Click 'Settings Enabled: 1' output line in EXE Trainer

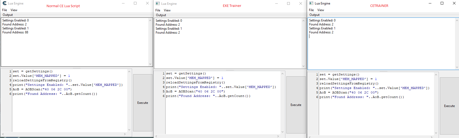point(169,29)
